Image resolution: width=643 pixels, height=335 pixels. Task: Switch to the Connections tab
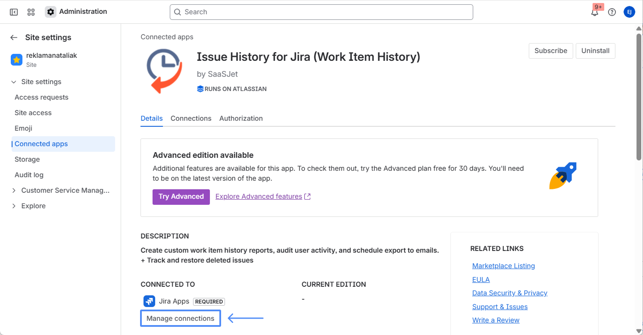(x=191, y=118)
